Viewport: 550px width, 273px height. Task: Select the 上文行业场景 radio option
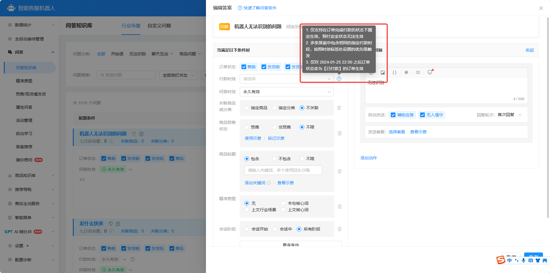[x=247, y=210]
